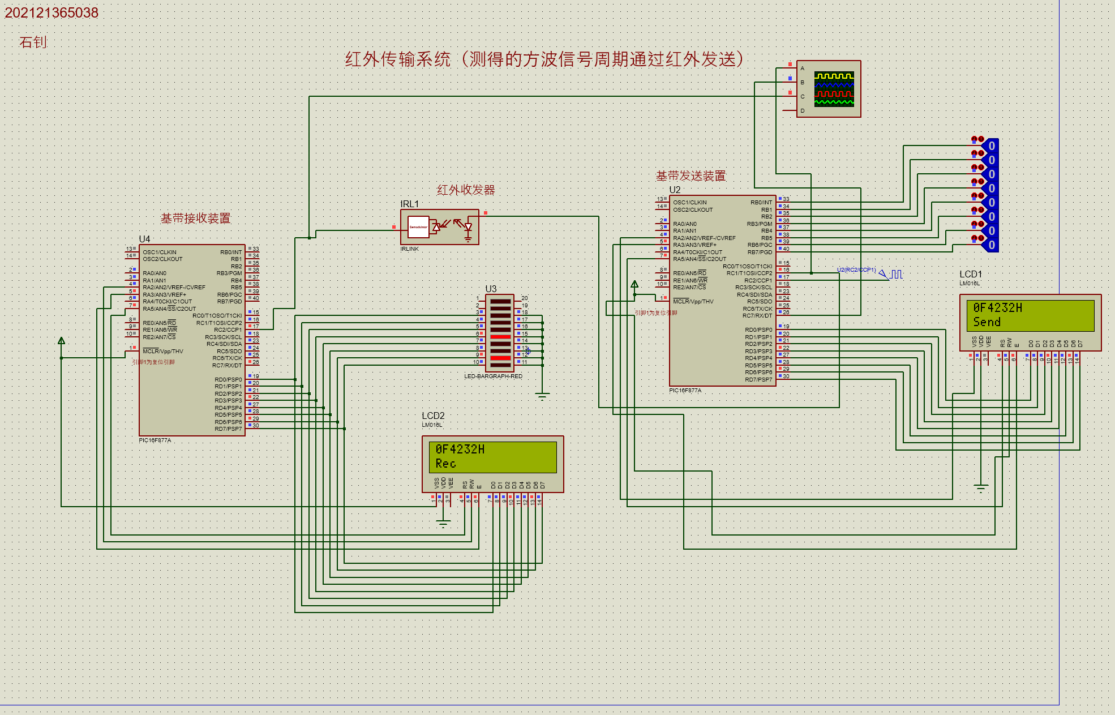
Task: Toggle the bottom logic state wired to pin 40
Action: tap(990, 245)
